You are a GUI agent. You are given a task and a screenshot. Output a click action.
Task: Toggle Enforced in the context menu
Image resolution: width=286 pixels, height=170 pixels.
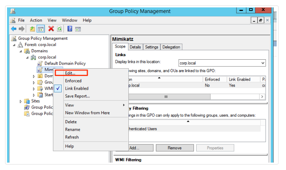point(73,81)
